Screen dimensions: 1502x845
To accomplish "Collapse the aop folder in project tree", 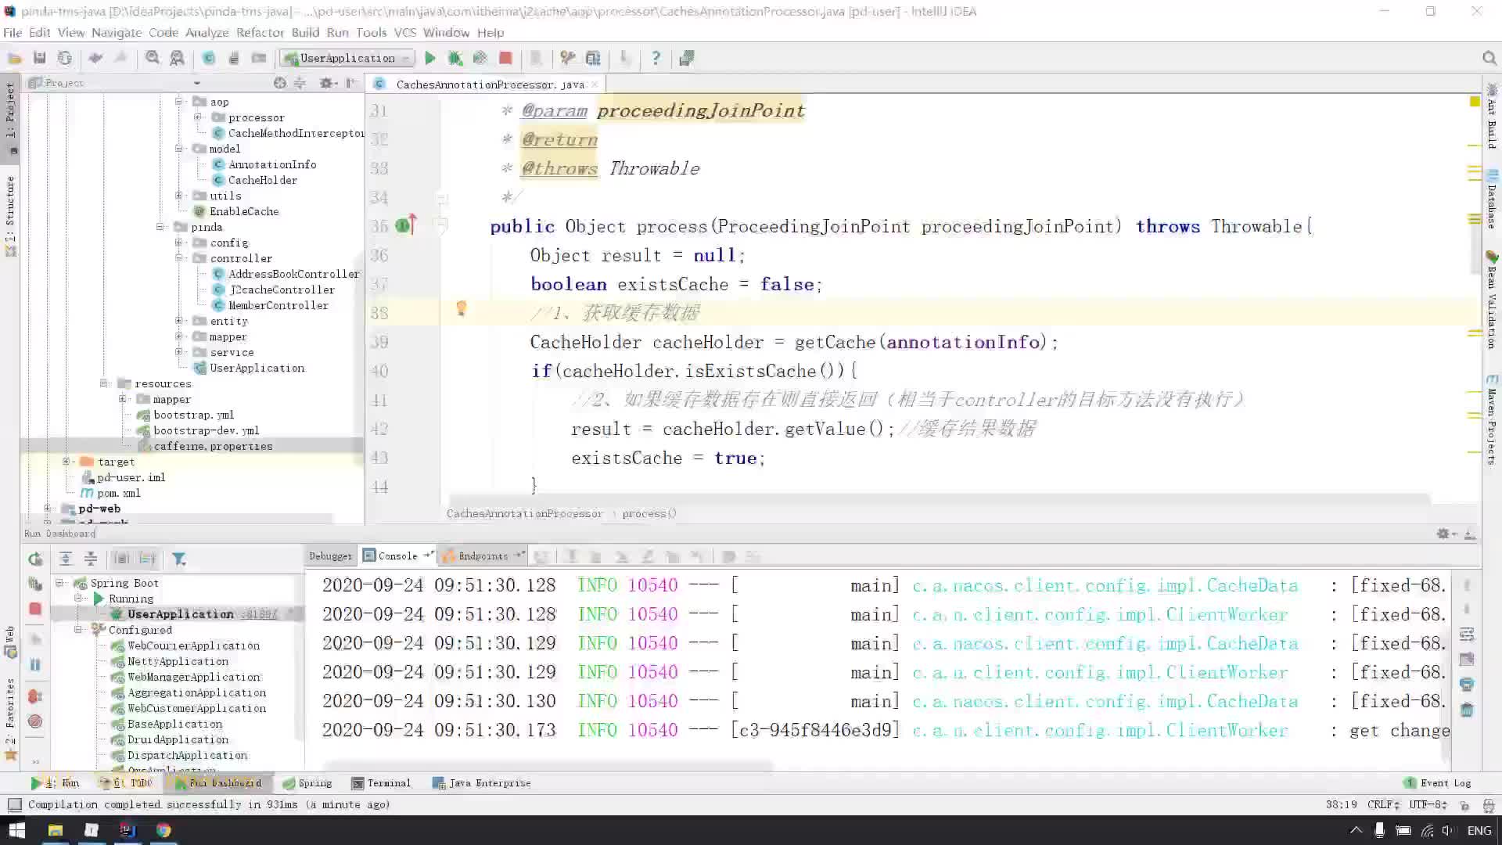I will tap(179, 102).
